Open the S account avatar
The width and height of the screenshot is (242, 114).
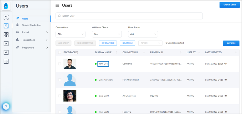[6, 106]
